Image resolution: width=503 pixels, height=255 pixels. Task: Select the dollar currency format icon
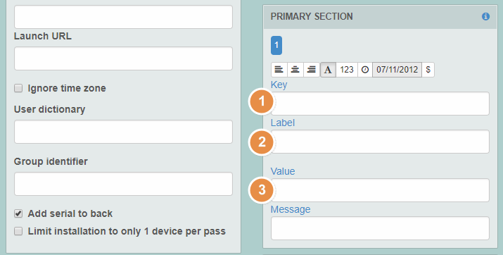pyautogui.click(x=428, y=70)
